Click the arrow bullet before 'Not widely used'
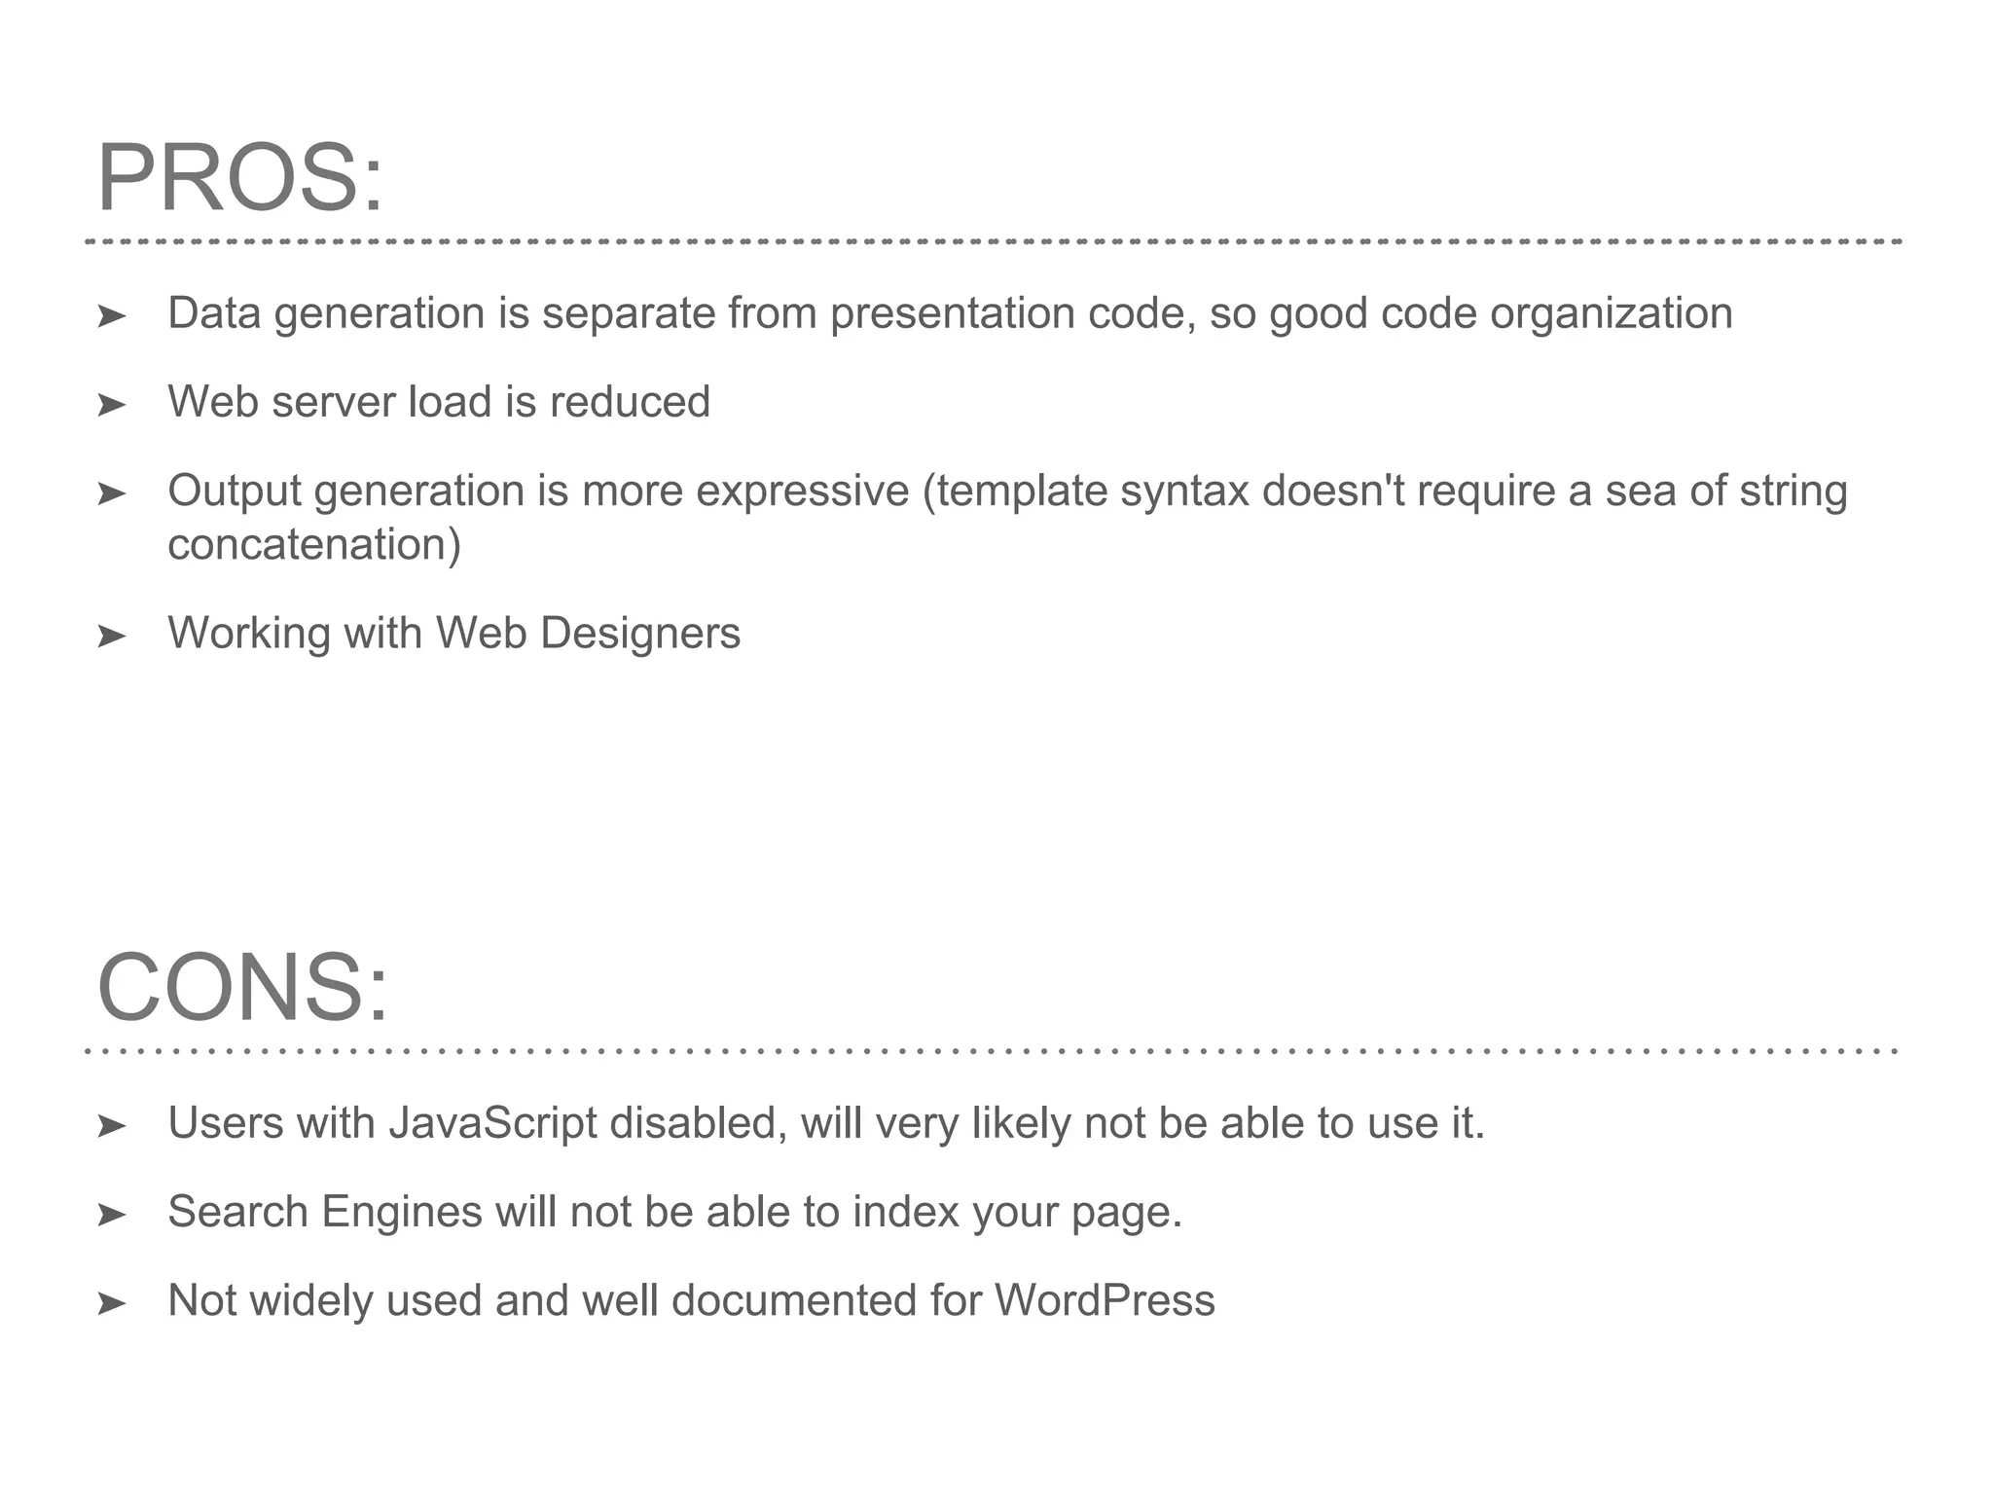1993x1495 pixels. click(x=112, y=1303)
